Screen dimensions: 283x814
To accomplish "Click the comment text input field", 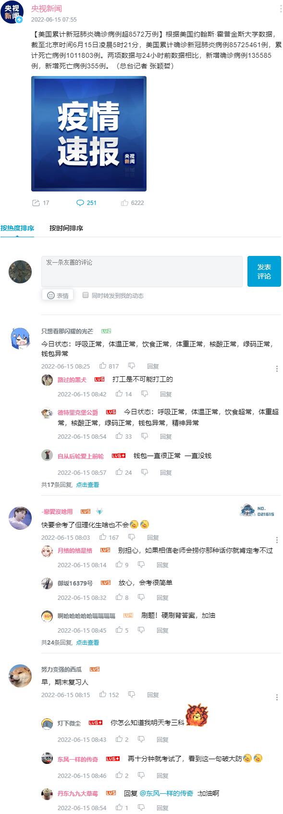I will click(142, 271).
